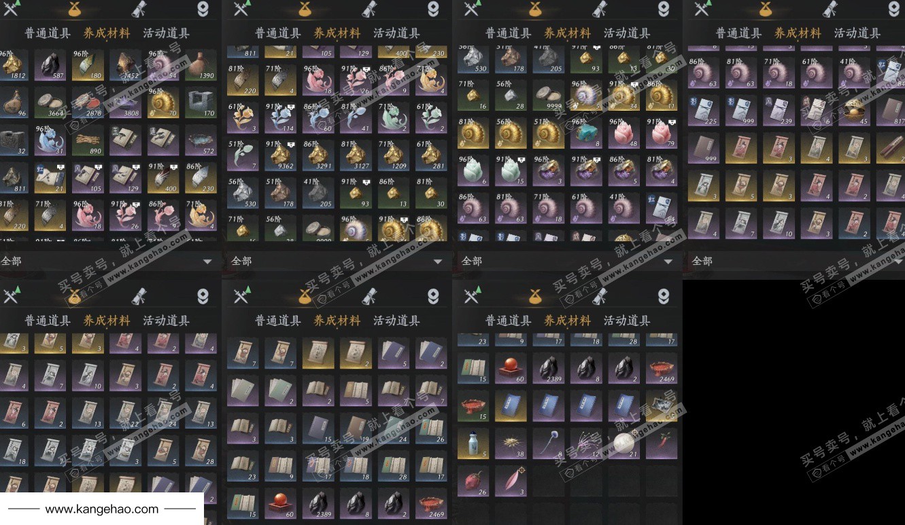Screen dimensions: 905x525
Task: Choose the fireworks item with count 12
Action: [585, 443]
